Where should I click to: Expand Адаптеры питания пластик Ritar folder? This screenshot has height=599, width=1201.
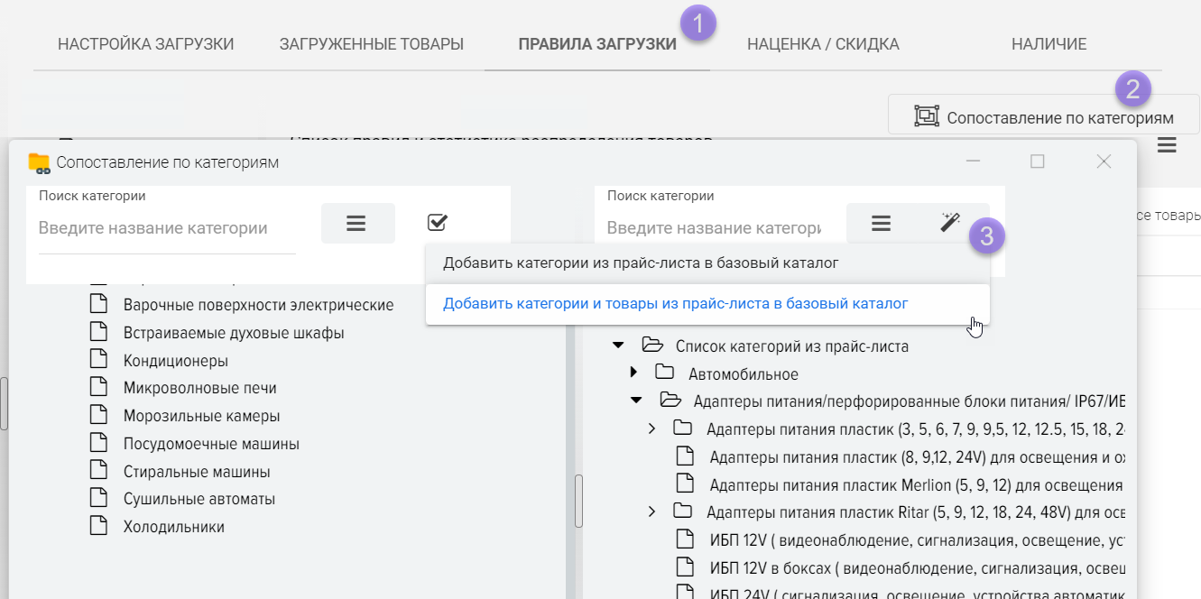pyautogui.click(x=651, y=512)
